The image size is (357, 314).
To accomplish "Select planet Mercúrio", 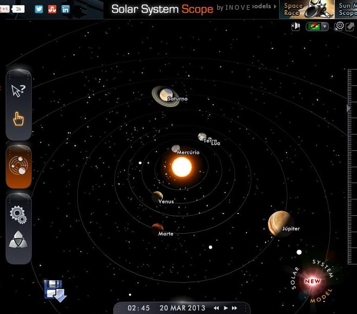I will tap(176, 148).
